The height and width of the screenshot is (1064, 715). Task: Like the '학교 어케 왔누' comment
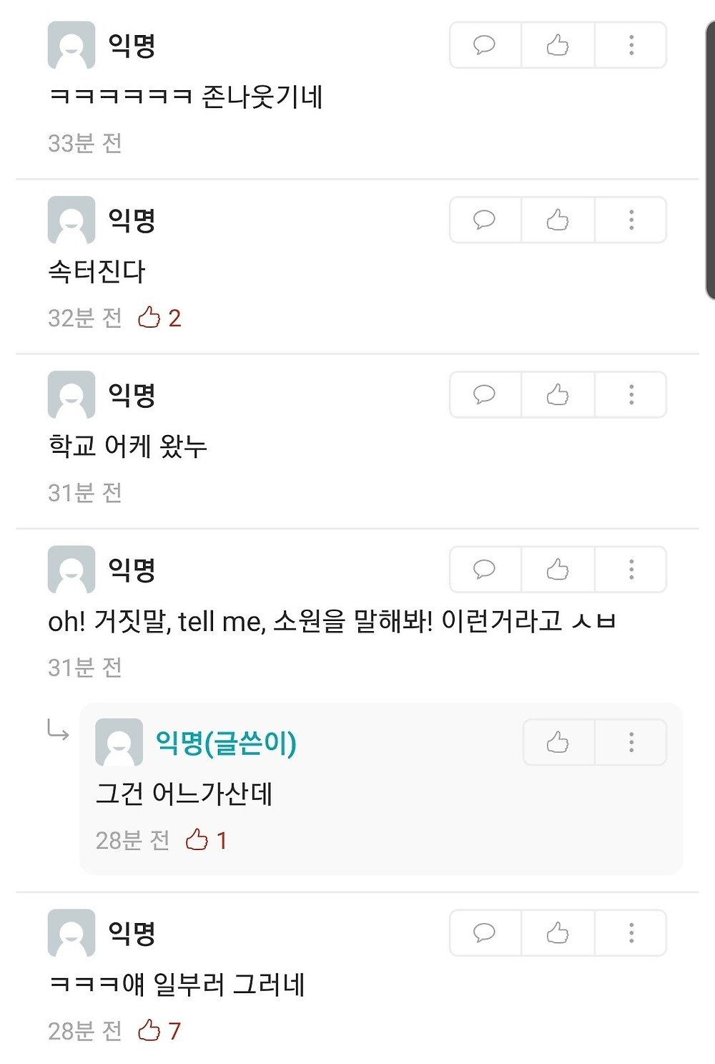click(558, 394)
